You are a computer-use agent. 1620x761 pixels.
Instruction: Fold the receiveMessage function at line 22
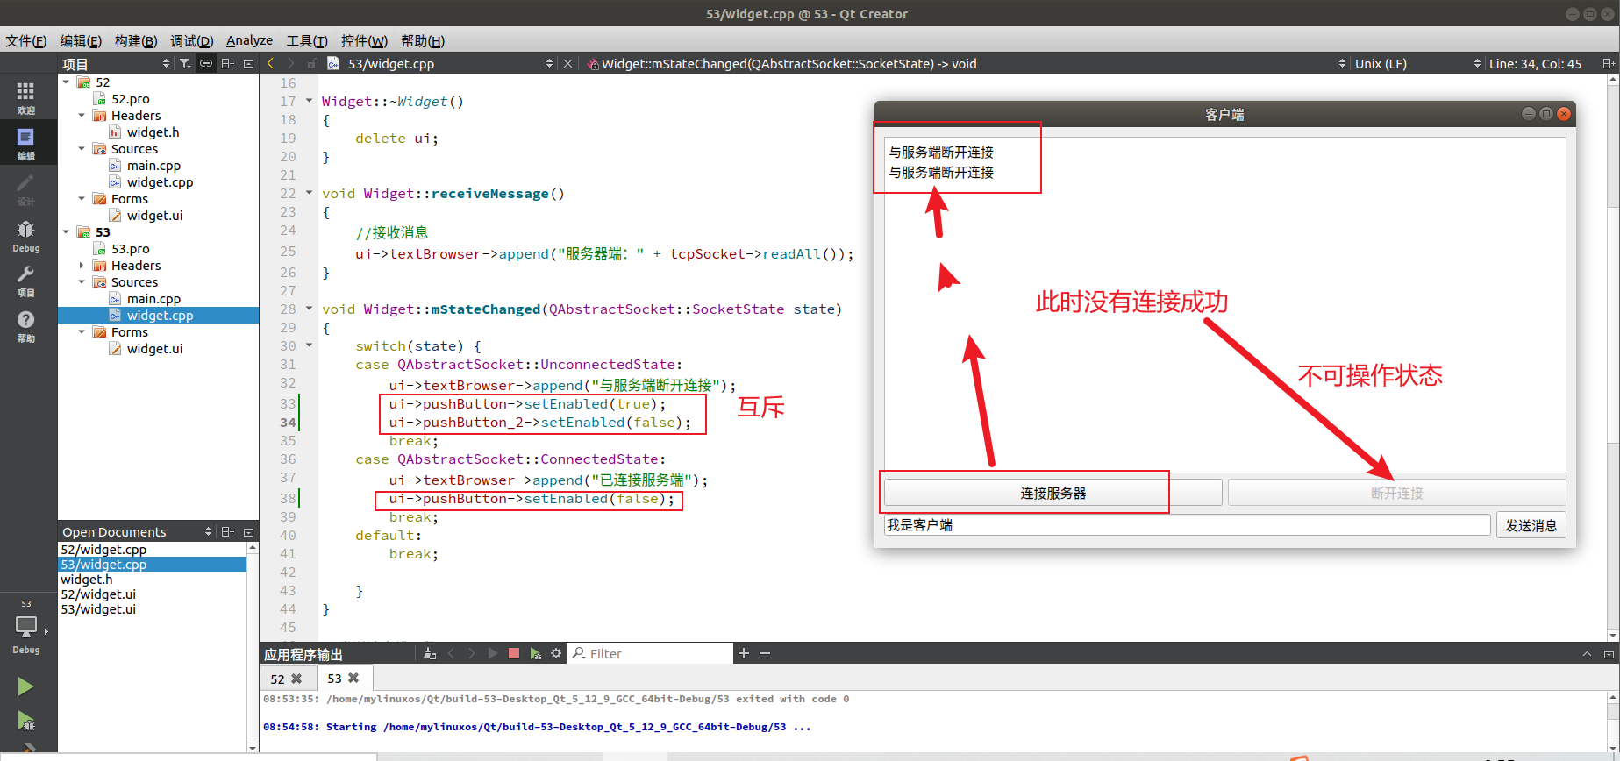309,193
